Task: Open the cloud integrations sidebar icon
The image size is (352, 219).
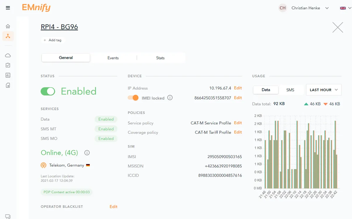Action: [8, 55]
